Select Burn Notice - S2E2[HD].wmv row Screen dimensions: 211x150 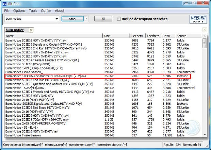[x=103, y=88]
